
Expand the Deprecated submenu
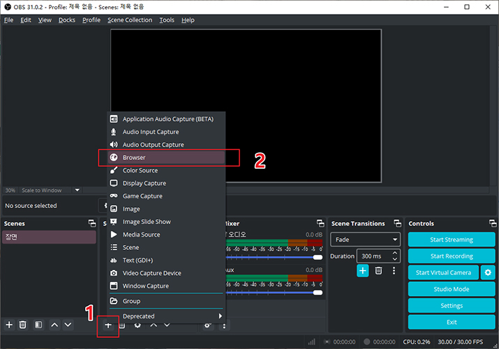click(x=166, y=316)
